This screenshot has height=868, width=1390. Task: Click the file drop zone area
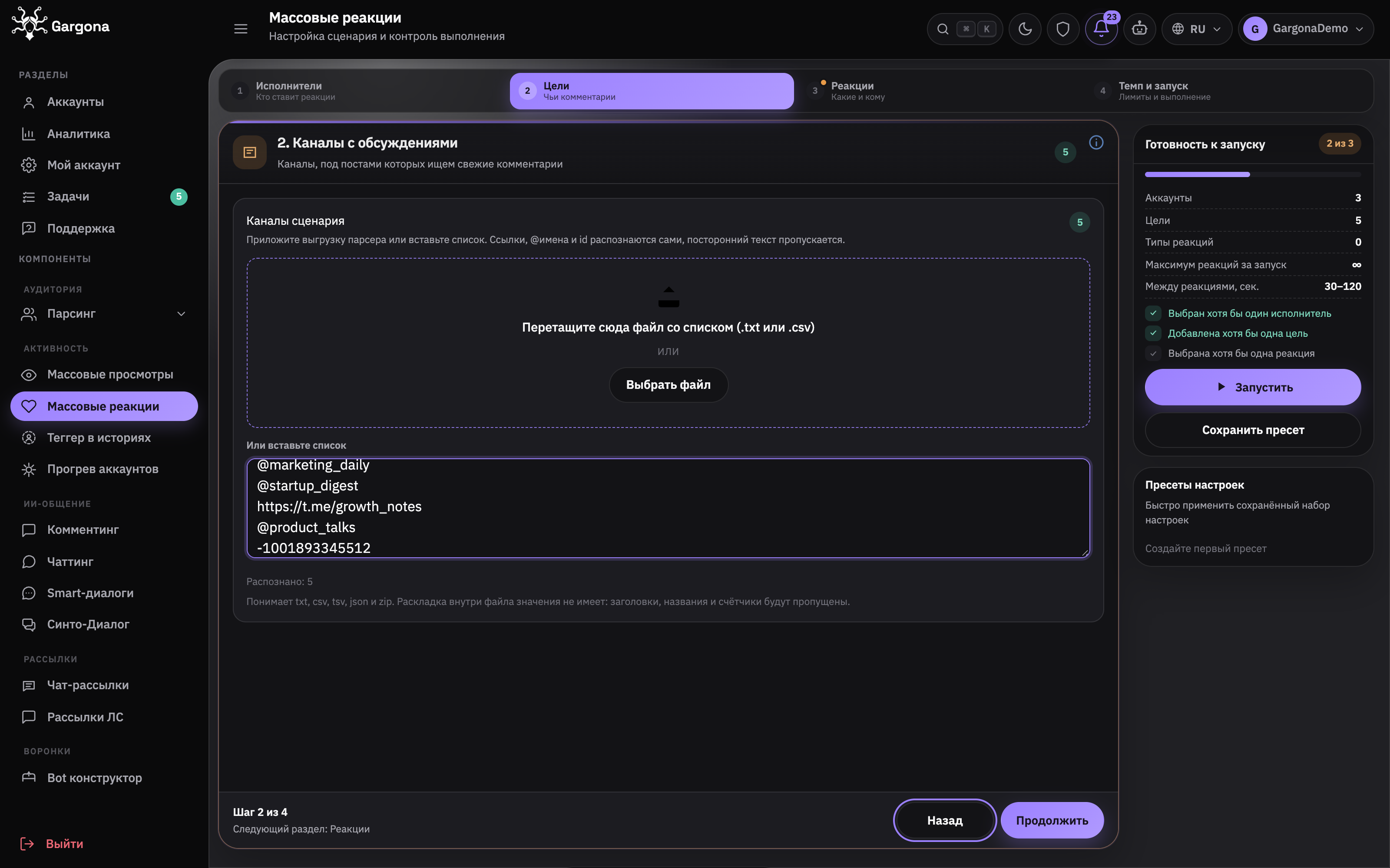668,343
